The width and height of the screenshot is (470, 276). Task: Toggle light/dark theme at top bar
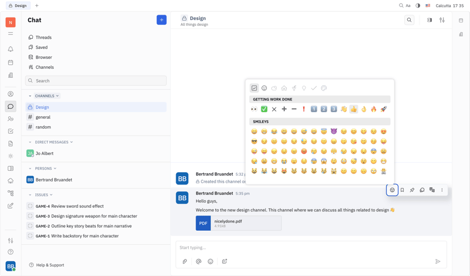click(418, 5)
